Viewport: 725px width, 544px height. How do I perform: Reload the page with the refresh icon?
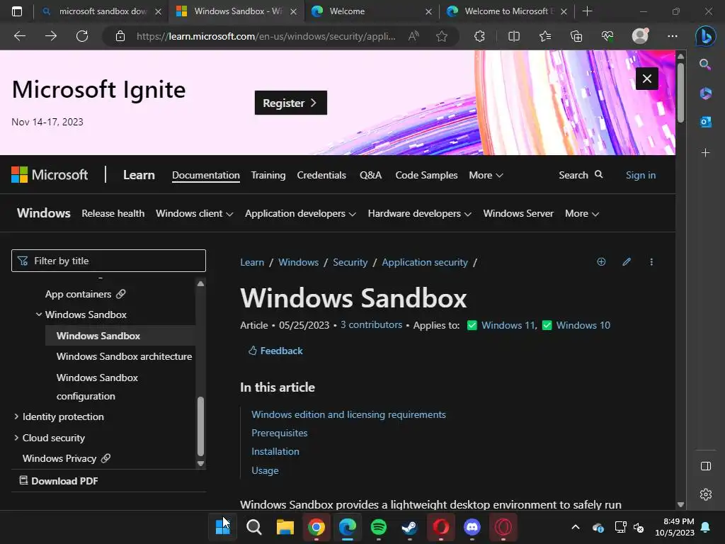tap(82, 36)
